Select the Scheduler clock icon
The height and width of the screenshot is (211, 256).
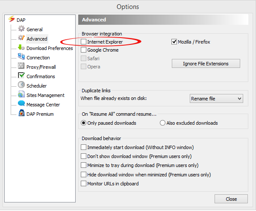pyautogui.click(x=21, y=85)
